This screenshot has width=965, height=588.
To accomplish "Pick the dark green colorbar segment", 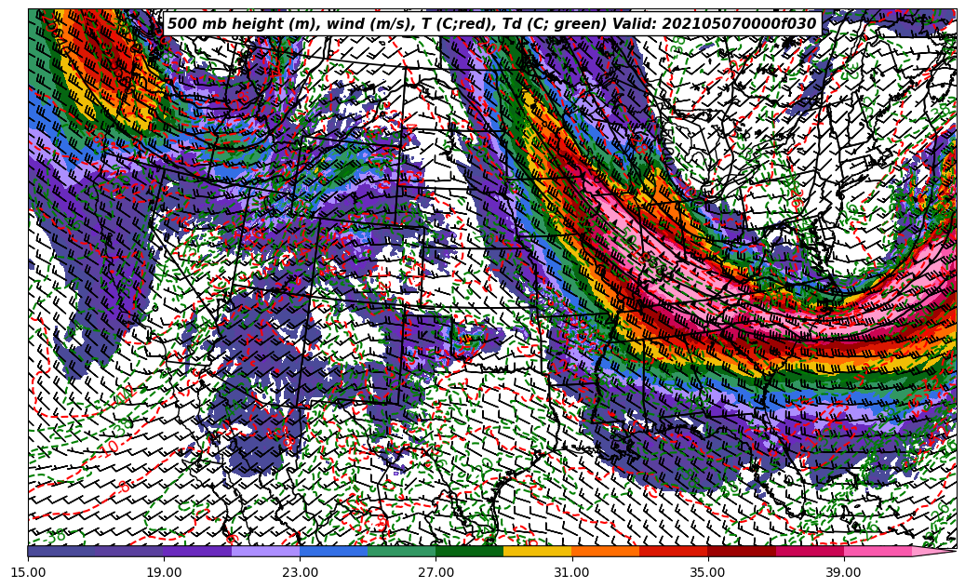I will tap(469, 552).
